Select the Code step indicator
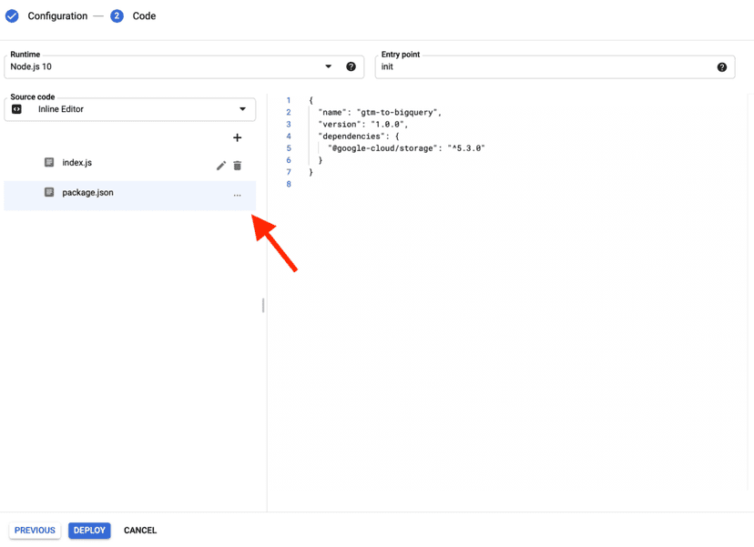Image resolution: width=754 pixels, height=547 pixels. 117,15
